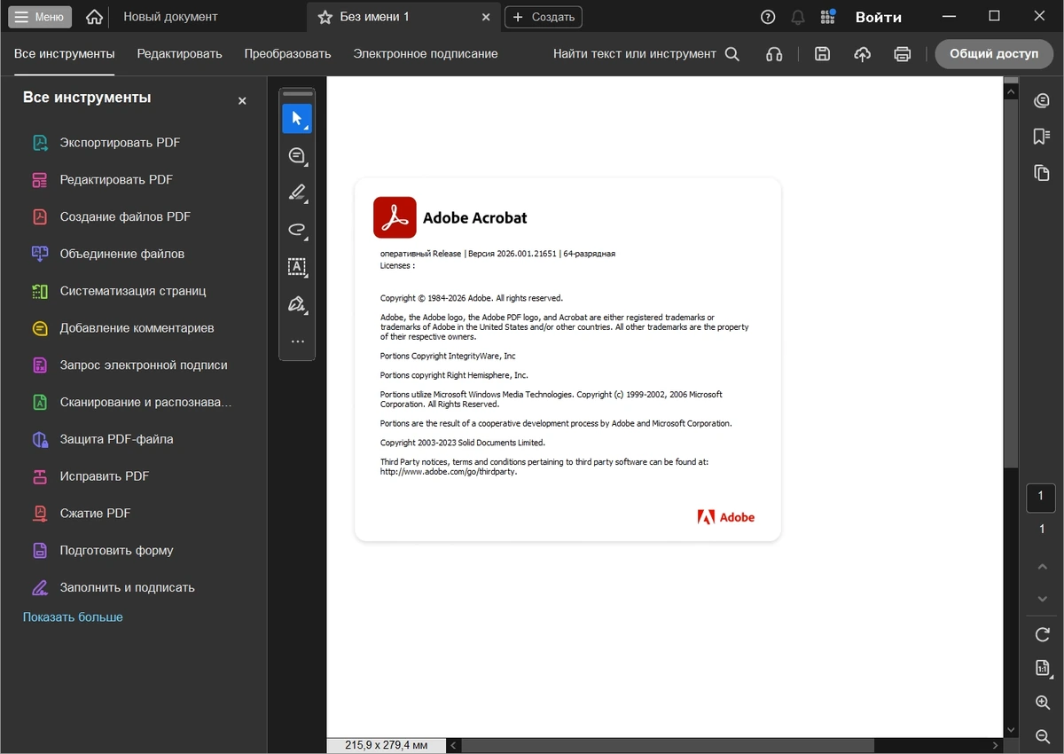1064x754 pixels.
Task: Go to the Home icon
Action: 94,17
